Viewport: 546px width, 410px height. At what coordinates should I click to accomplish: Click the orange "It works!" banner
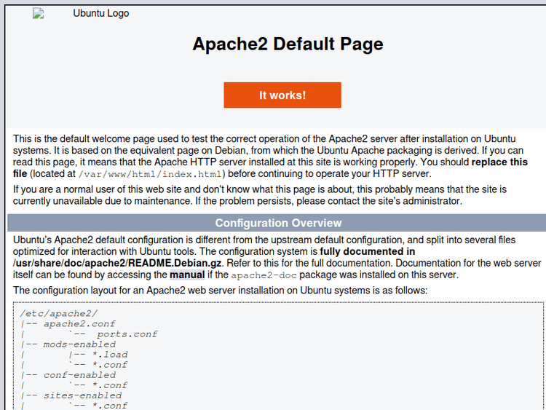[282, 95]
